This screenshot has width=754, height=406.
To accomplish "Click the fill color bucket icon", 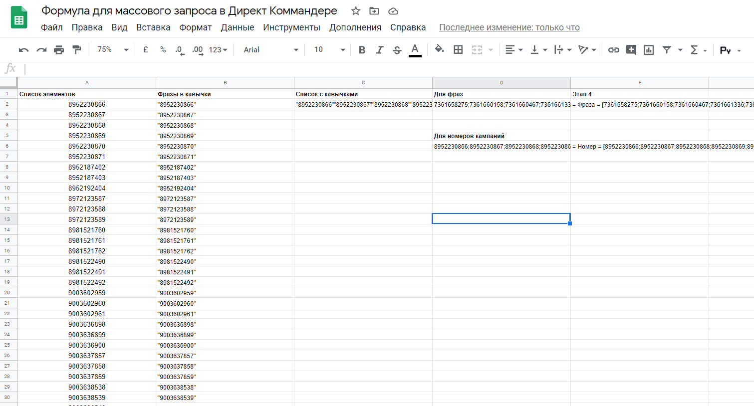I will click(x=439, y=49).
